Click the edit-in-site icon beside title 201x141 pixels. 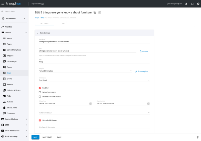(x=99, y=12)
